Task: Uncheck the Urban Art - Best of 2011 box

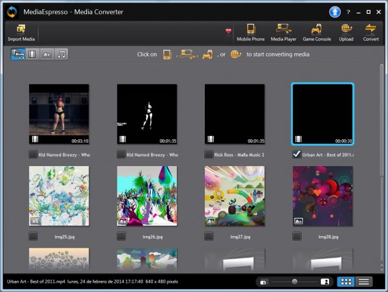Action: point(297,154)
